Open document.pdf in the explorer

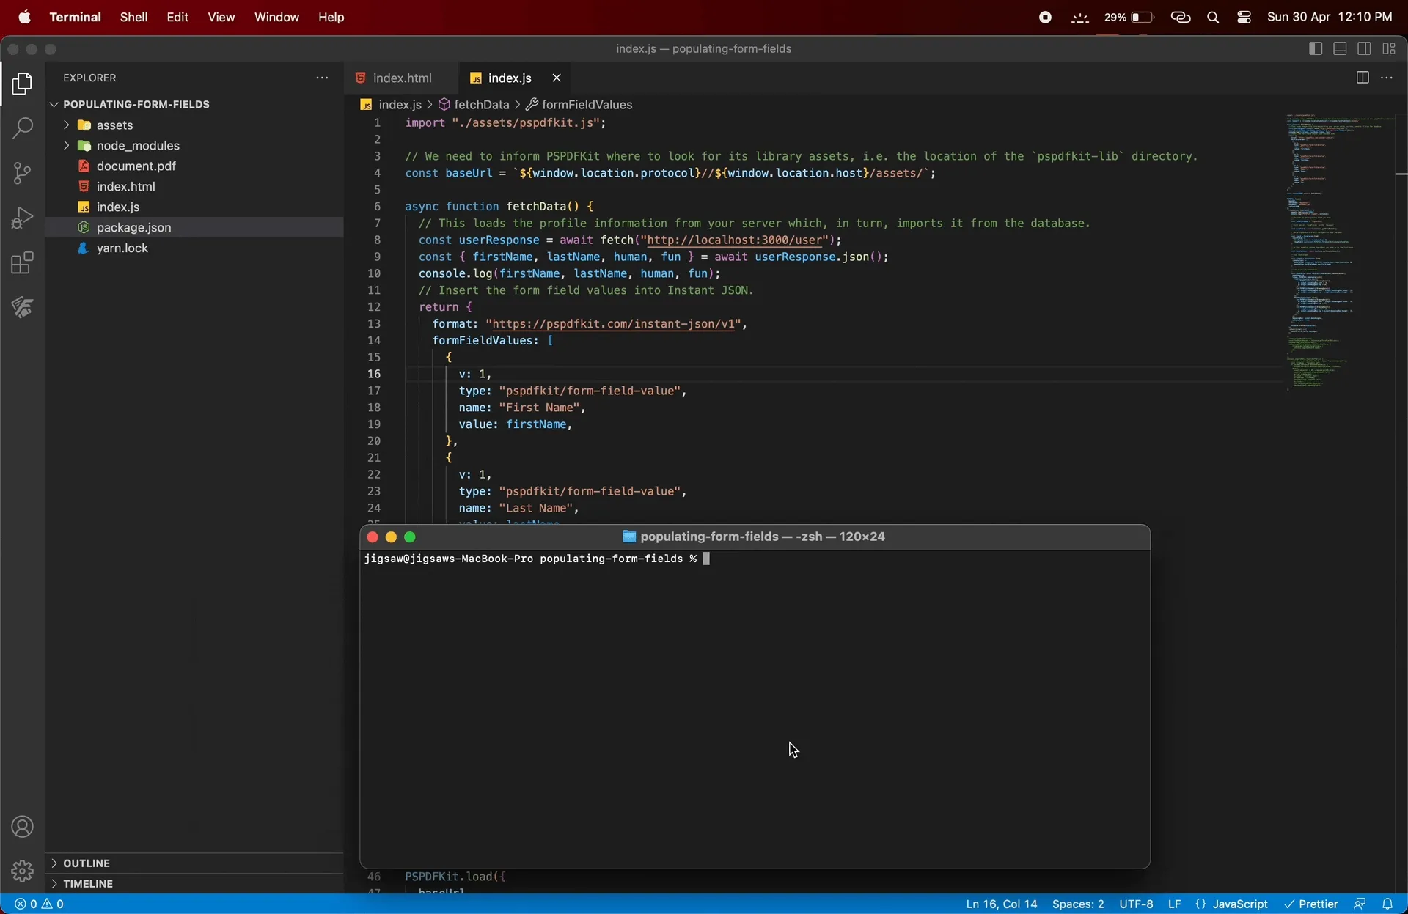(136, 166)
